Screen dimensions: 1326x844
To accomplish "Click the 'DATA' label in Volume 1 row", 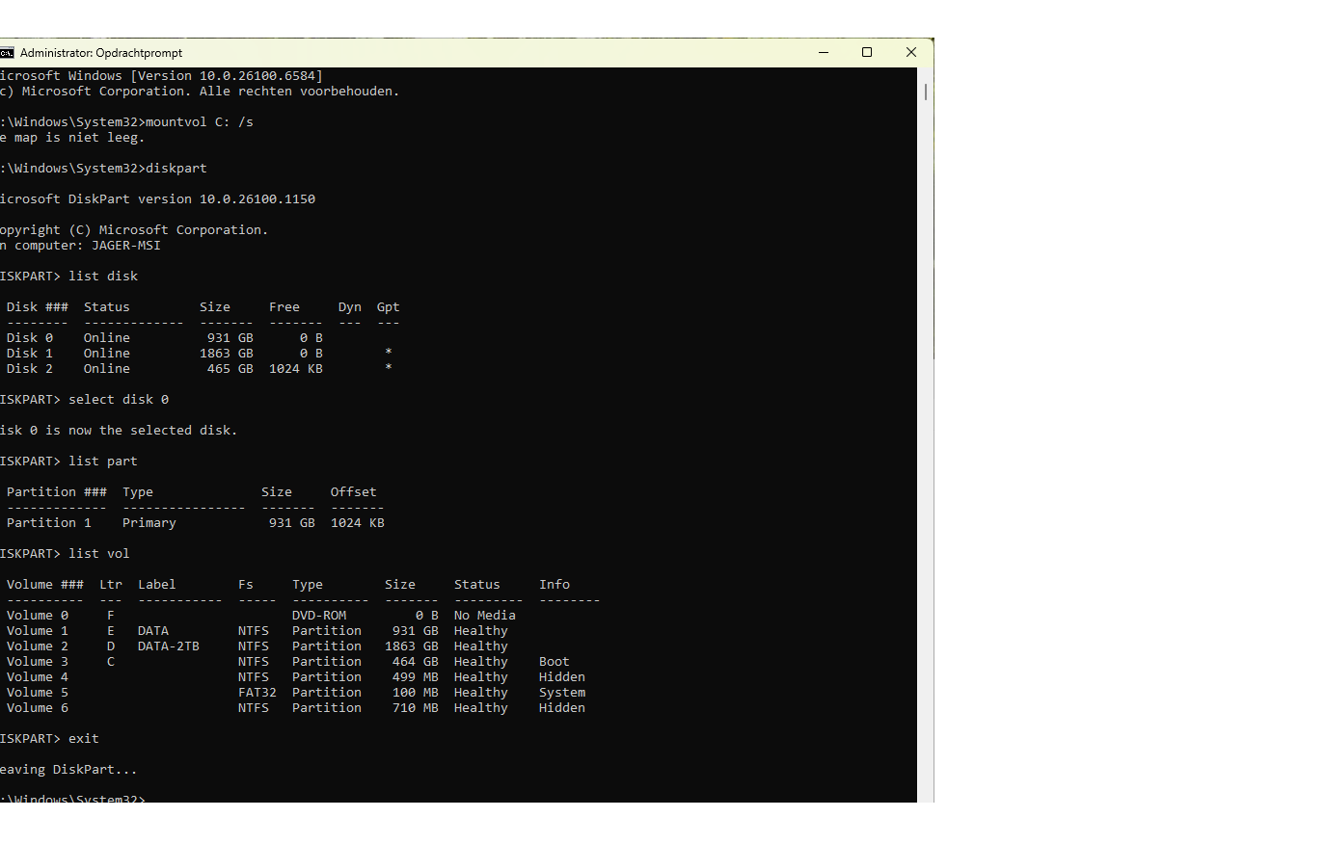I will point(153,631).
